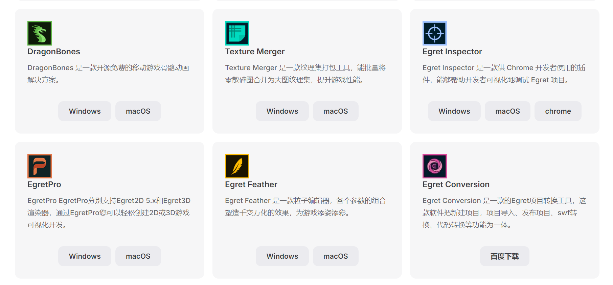This screenshot has width=613, height=285.
Task: Click the EgretPro title text
Action: (44, 184)
